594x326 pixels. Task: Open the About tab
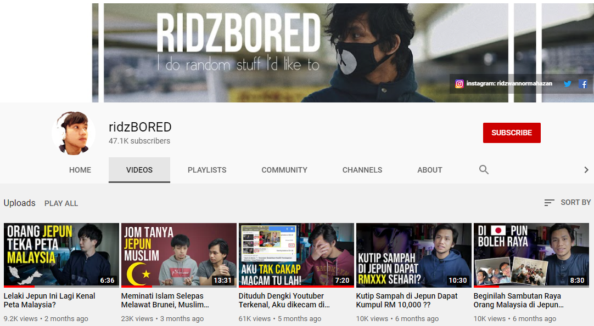(429, 170)
